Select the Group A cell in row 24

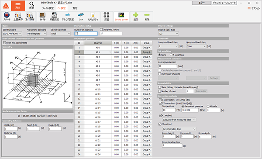tap(147, 154)
